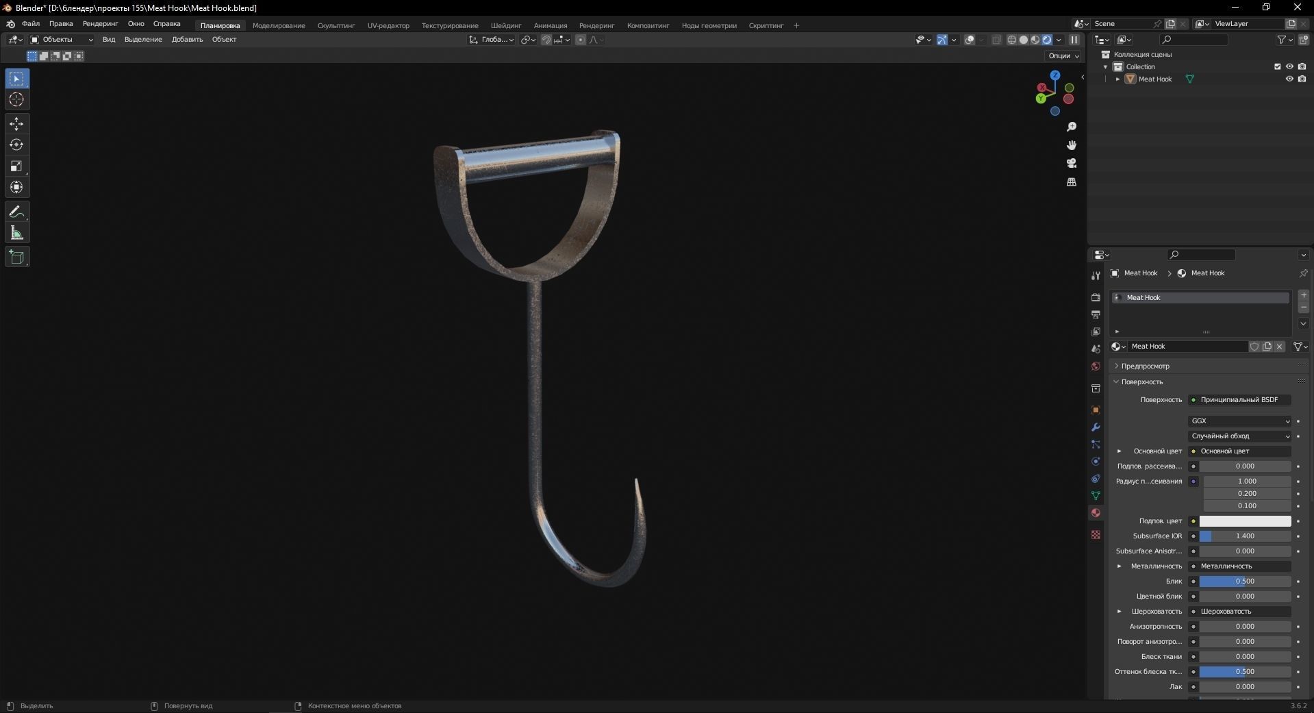The width and height of the screenshot is (1314, 713).
Task: Open the Render properties tab
Action: tap(1096, 297)
